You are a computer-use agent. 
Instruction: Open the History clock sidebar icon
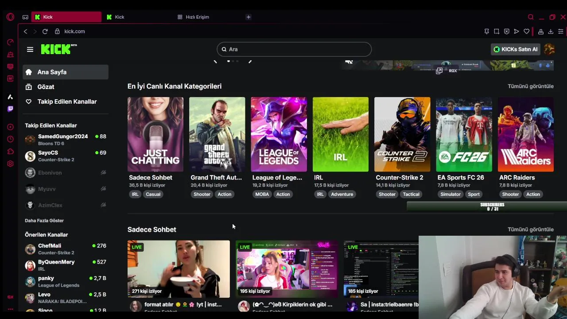[x=10, y=139]
